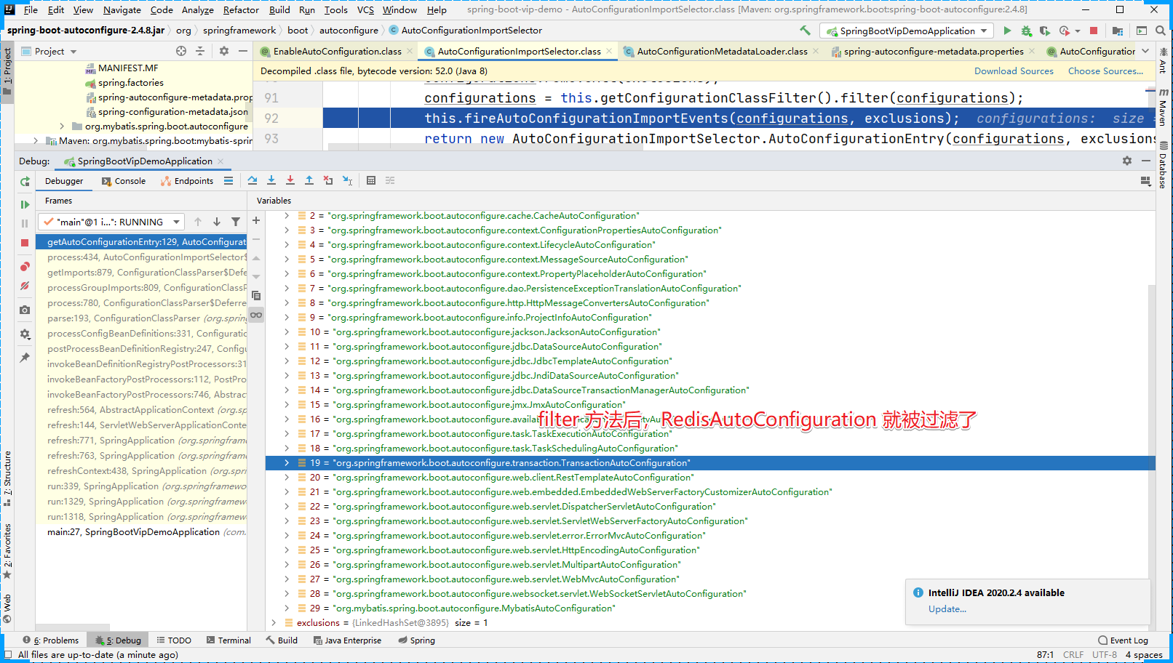Toggle the Favorites tool window side tab
The height and width of the screenshot is (663, 1173).
point(7,550)
